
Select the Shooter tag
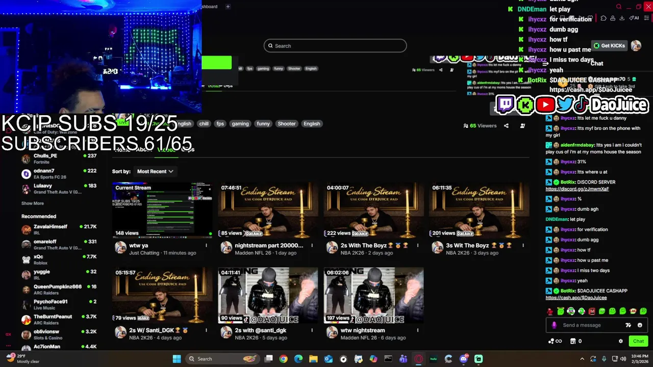[287, 124]
